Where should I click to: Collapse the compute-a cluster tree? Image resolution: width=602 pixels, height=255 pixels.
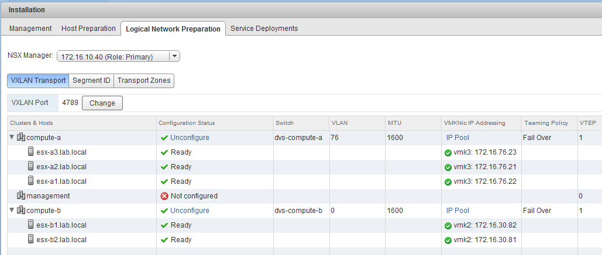pos(12,138)
